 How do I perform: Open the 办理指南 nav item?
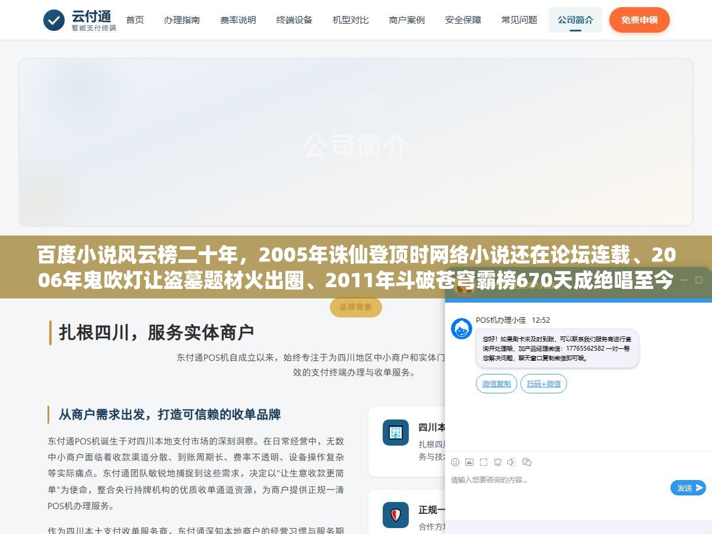point(182,20)
